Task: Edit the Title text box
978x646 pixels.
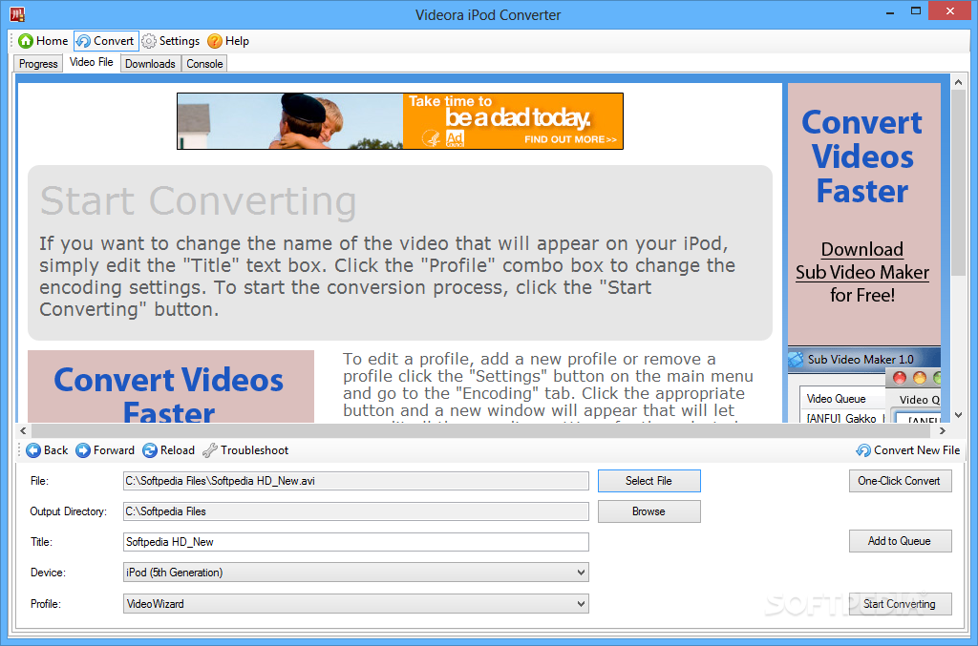Action: (x=355, y=542)
